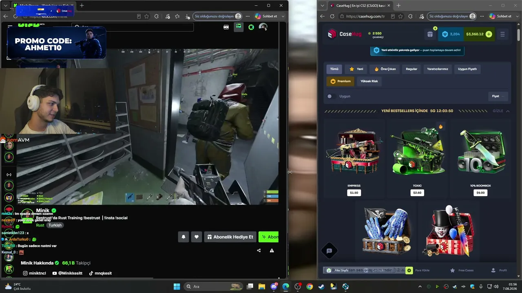Open the Kick user avatar menu

tap(263, 27)
